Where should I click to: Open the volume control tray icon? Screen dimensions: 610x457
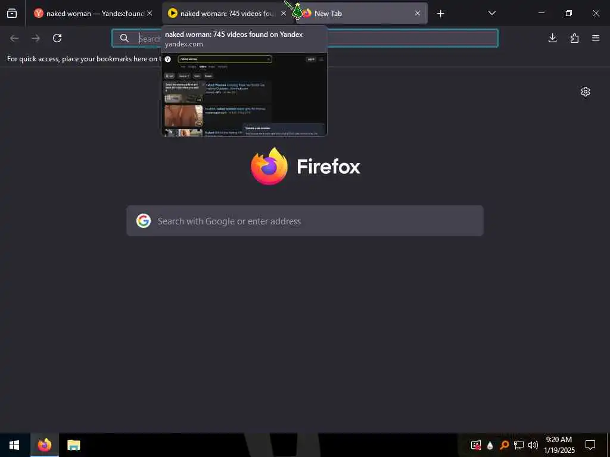533,445
